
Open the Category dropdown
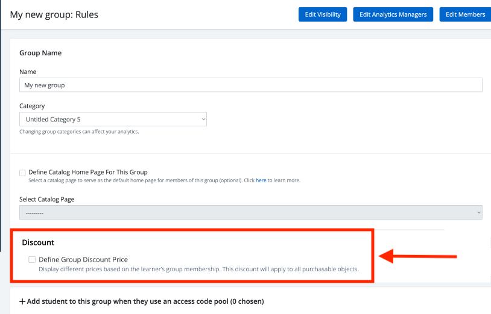click(x=113, y=119)
